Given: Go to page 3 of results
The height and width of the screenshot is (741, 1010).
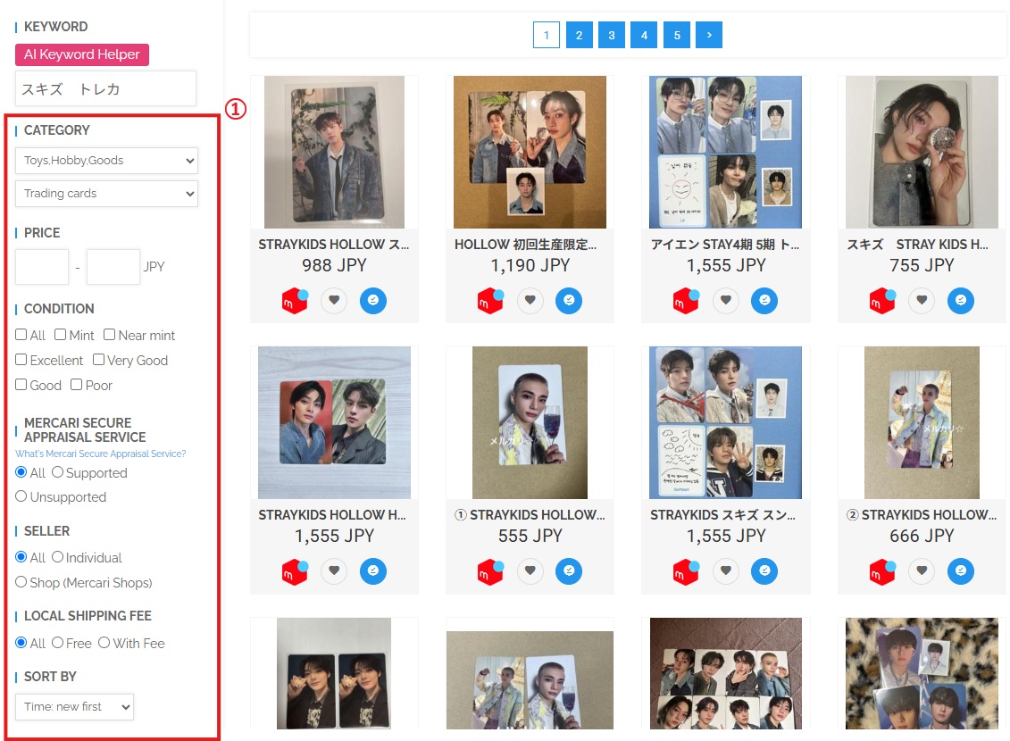Looking at the screenshot, I should (x=611, y=35).
